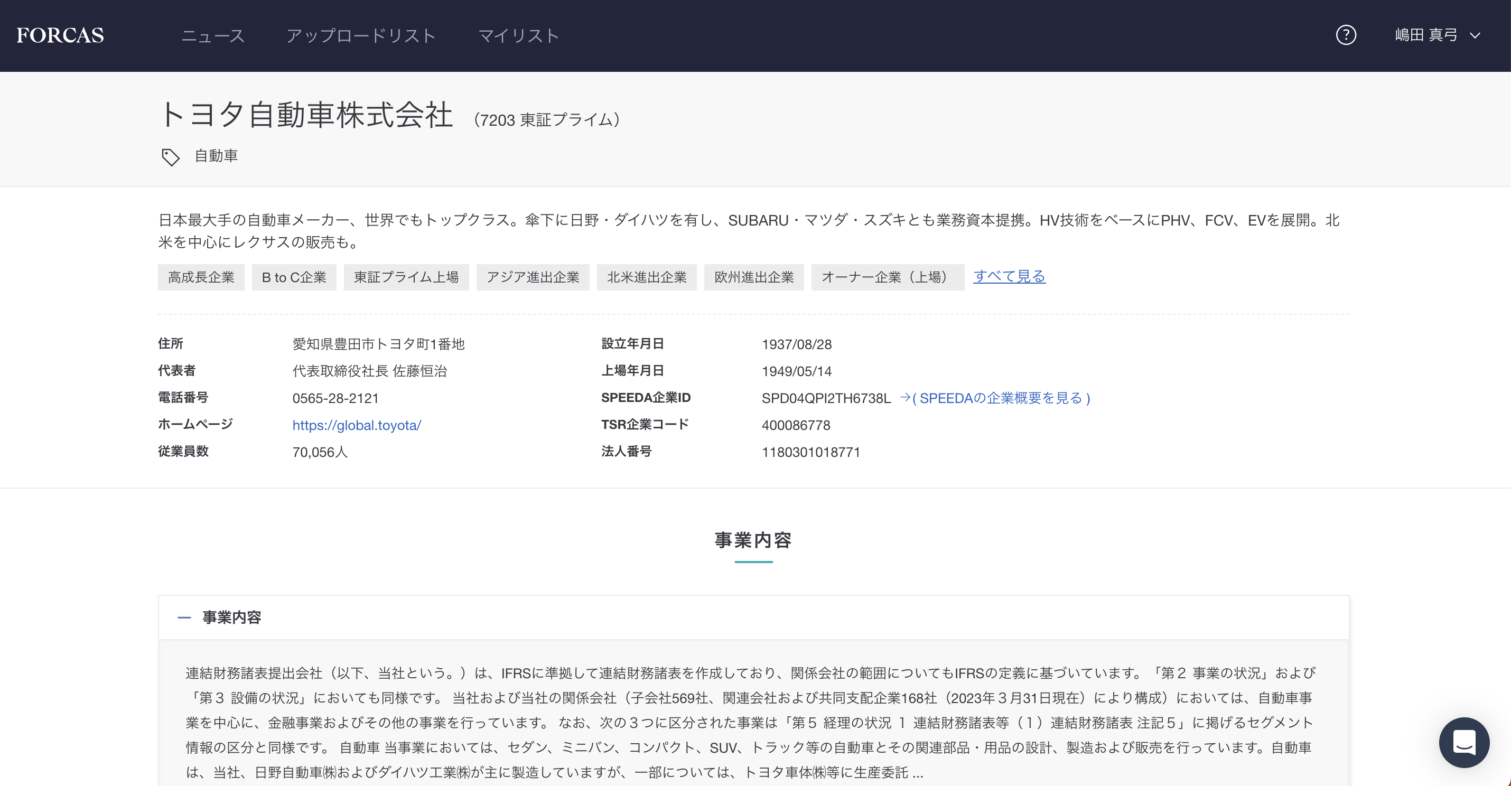This screenshot has height=786, width=1511.
Task: Go to アップロードリスト
Action: pos(361,36)
